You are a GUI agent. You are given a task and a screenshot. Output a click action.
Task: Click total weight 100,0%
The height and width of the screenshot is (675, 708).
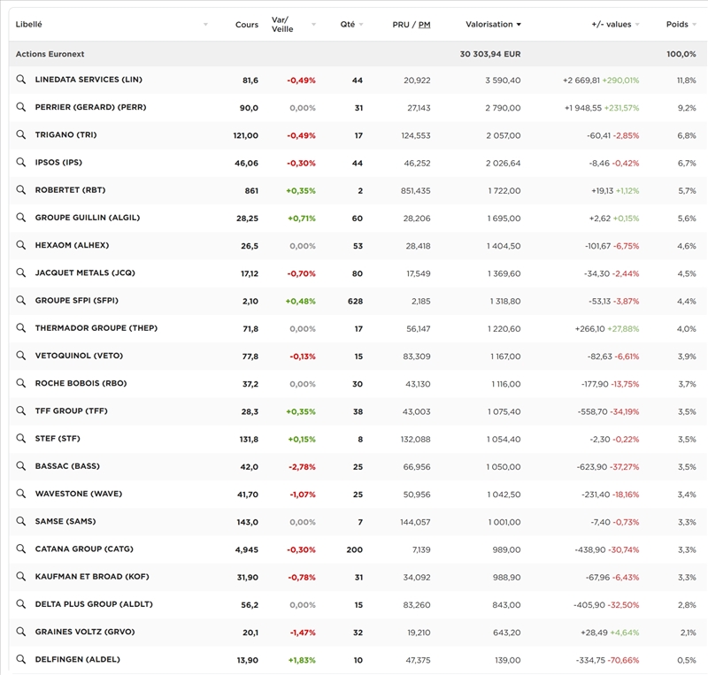pyautogui.click(x=681, y=54)
